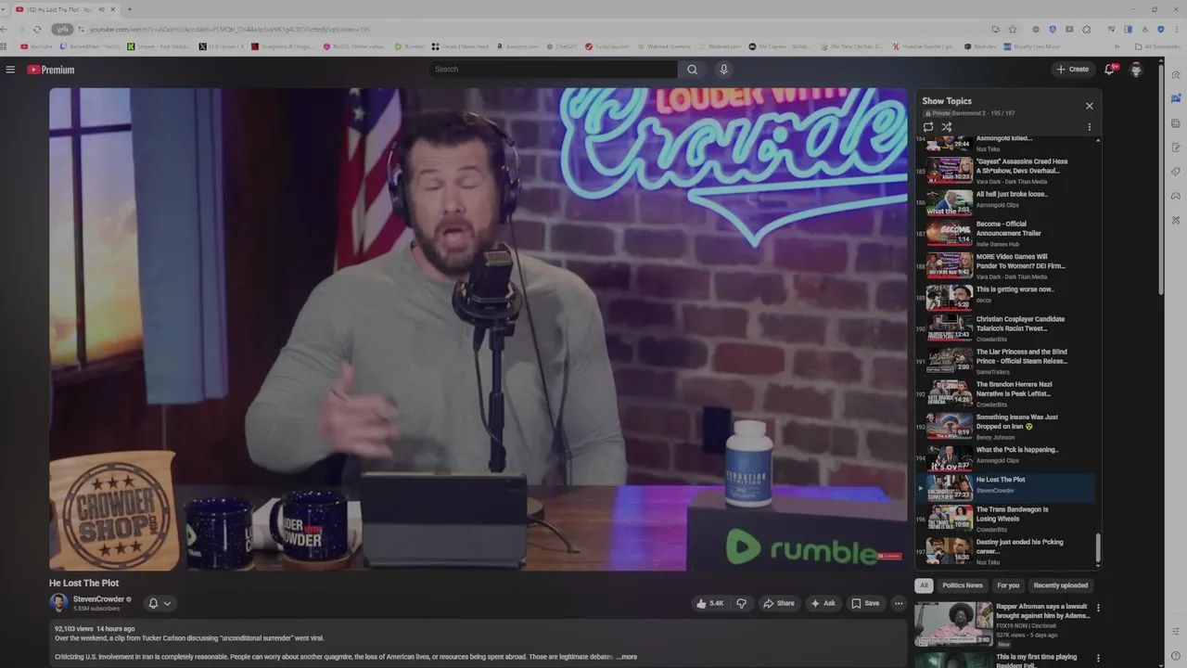Go to YouTube Premium home logo
1187x668 pixels.
[50, 70]
